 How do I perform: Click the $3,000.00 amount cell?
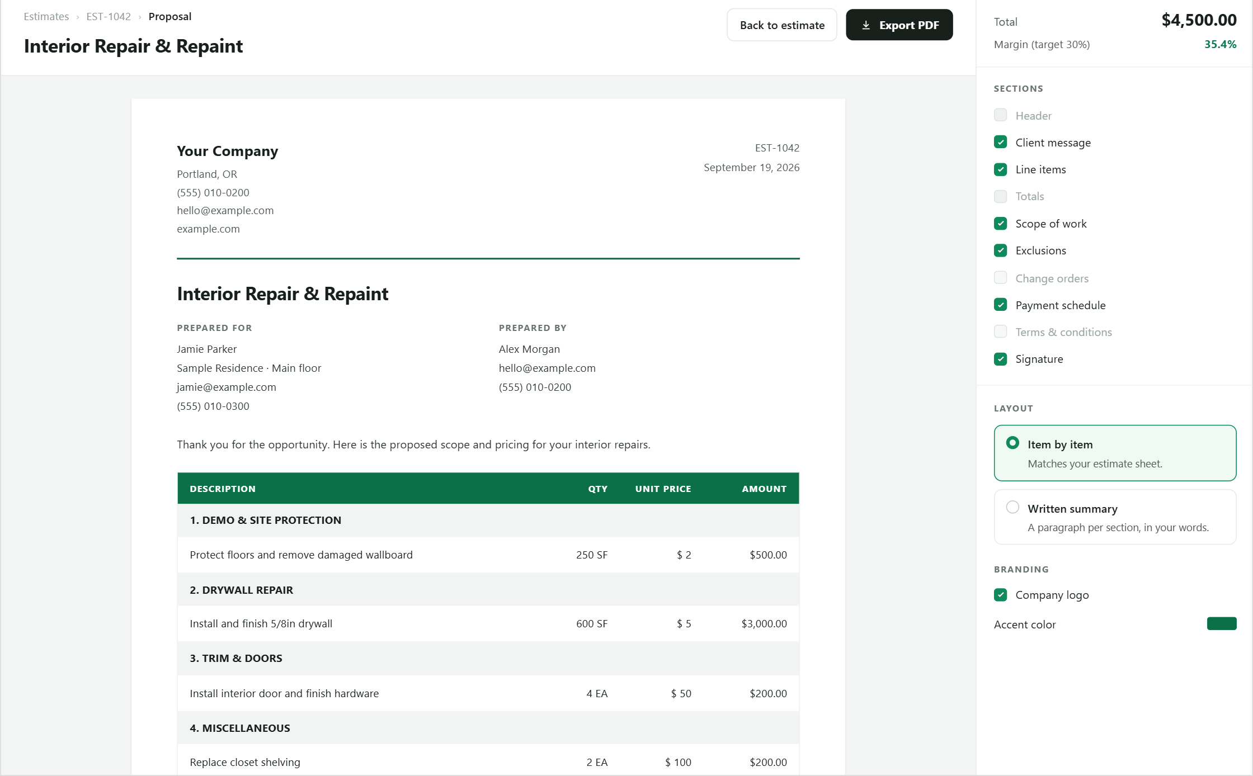point(764,623)
